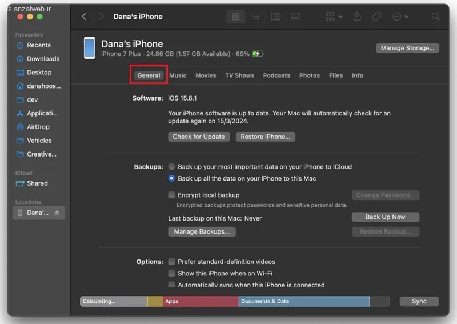Go forward with the right chevron arrow
Image resolution: width=457 pixels, height=324 pixels.
pos(101,17)
